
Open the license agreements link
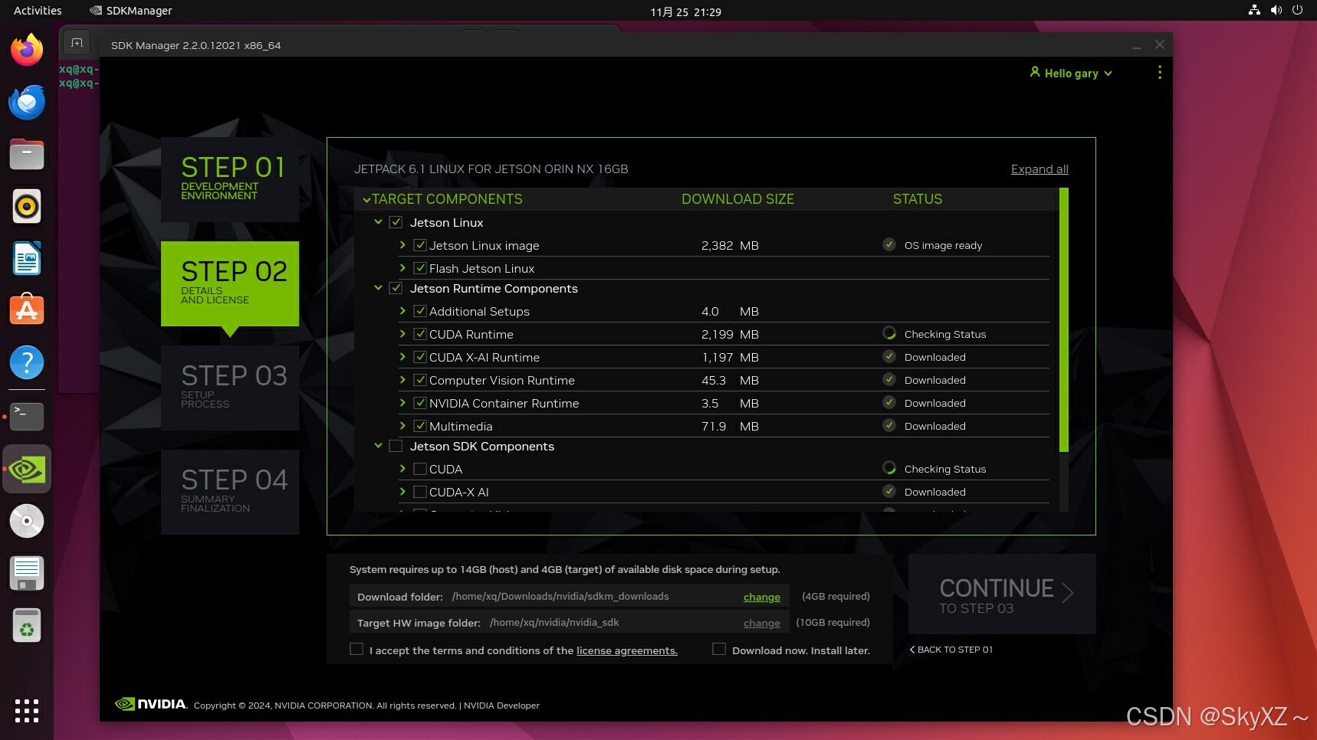pos(626,650)
